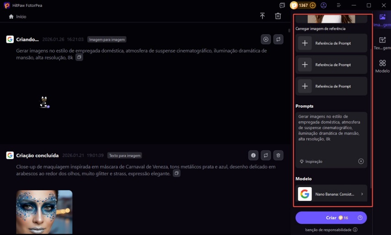This screenshot has width=391, height=235.
Task: Open Isenção de responsabilidade link
Action: 328,230
